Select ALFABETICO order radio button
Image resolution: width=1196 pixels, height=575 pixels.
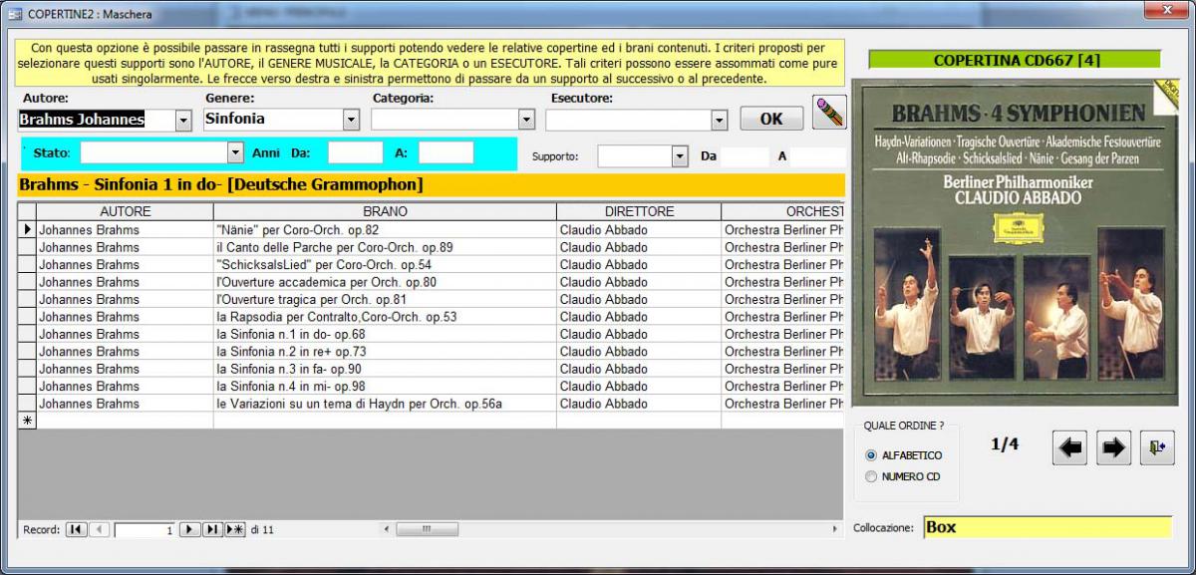tap(871, 455)
